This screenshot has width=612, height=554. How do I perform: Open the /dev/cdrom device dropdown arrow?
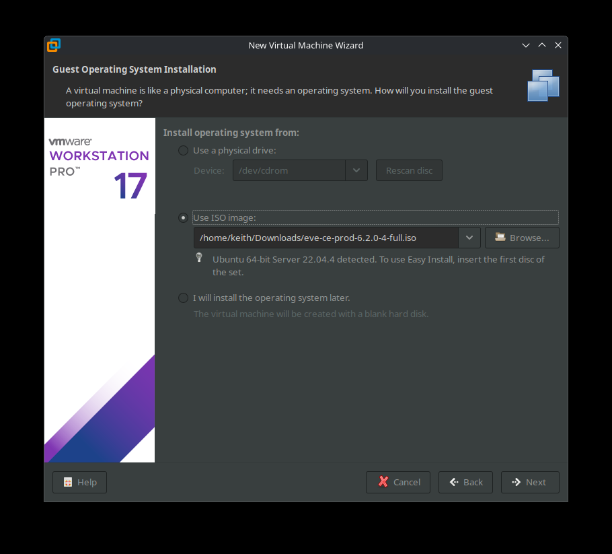[x=356, y=170]
